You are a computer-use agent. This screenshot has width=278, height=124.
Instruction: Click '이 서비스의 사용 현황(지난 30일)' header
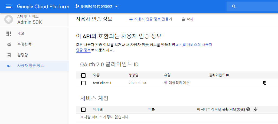coord(221,109)
